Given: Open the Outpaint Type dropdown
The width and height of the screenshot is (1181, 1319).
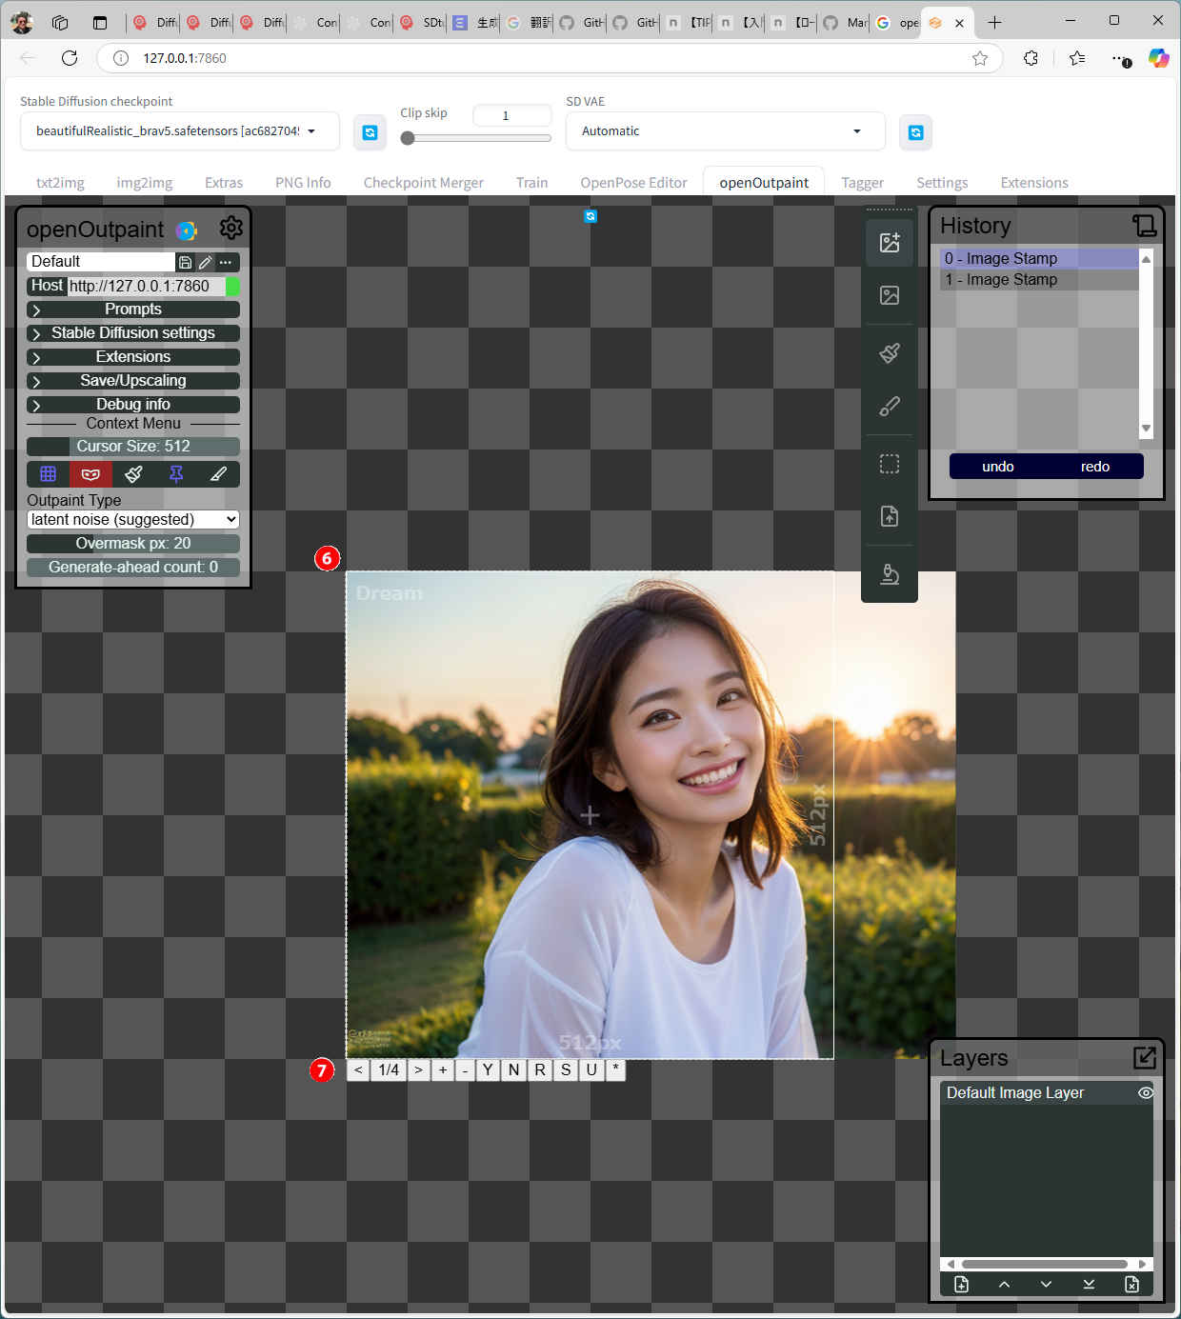Looking at the screenshot, I should 133,520.
